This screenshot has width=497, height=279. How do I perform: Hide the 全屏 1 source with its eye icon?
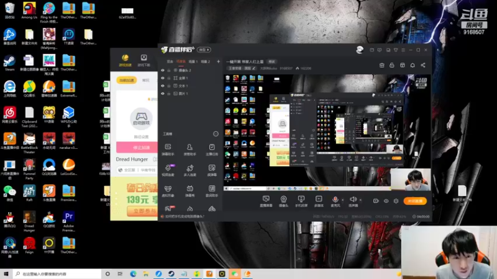click(x=163, y=78)
